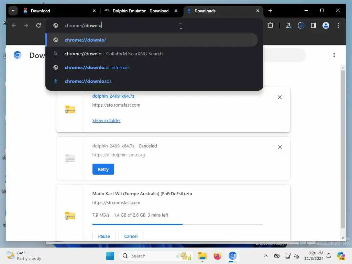The image size is (352, 264).
Task: Click the muted volume tray icon
Action: coord(296,256)
